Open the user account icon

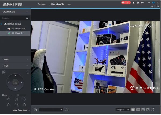(134, 3)
